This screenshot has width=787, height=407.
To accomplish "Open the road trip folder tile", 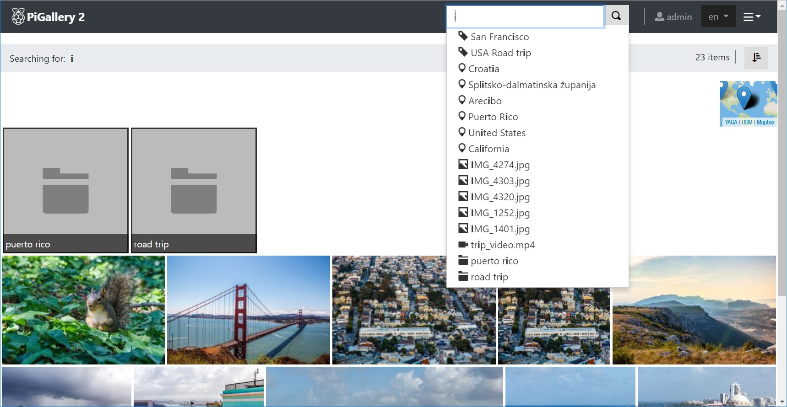I will pyautogui.click(x=194, y=190).
